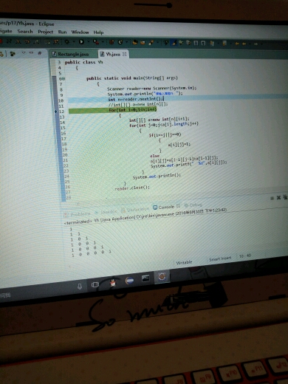Open the browser icon on taskbar
The height and width of the screenshot is (384, 288).
pyautogui.click(x=130, y=281)
